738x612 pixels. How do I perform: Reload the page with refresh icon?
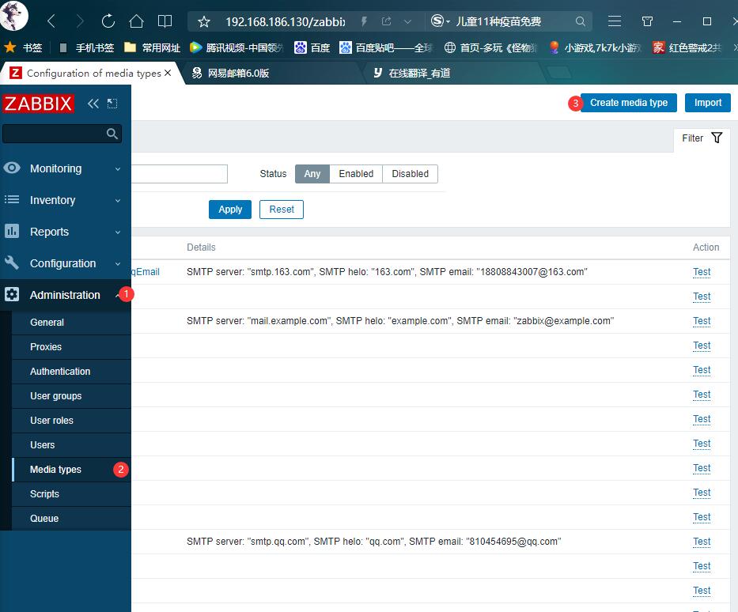coord(108,21)
